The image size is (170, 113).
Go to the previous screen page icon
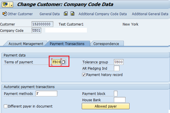point(66,14)
